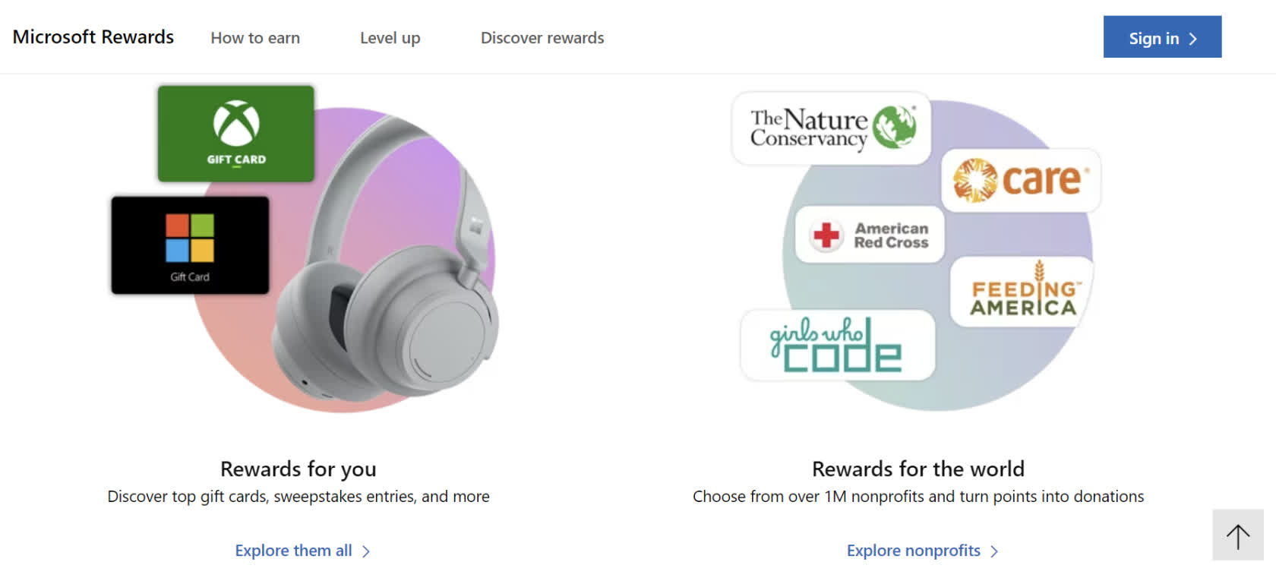Screen dimensions: 1276x581
Task: Click the Microsoft Rewards home title
Action: pos(93,37)
